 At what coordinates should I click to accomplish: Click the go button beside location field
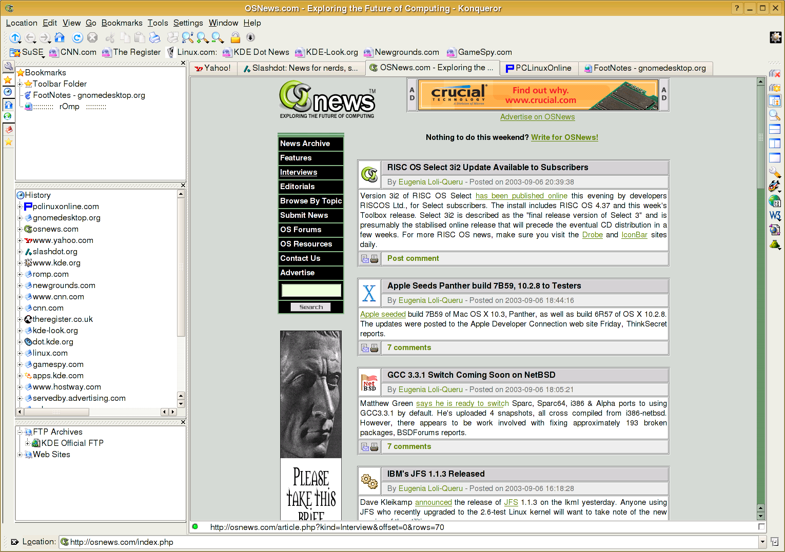pos(775,542)
